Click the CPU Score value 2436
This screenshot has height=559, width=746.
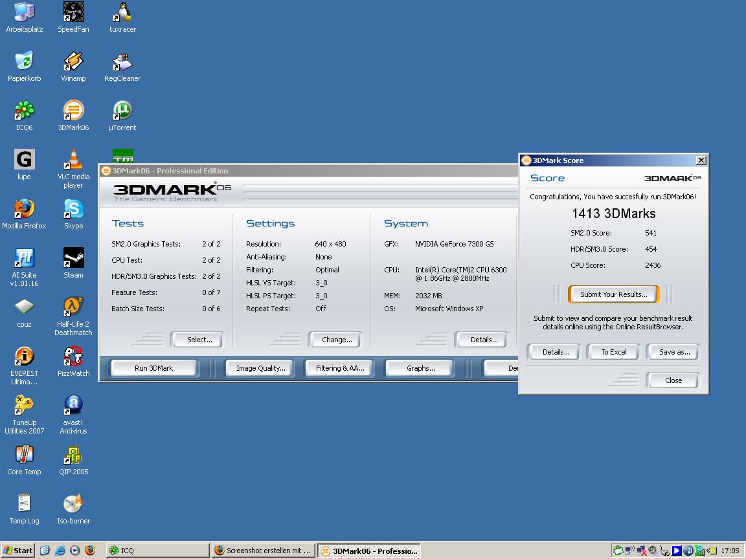coord(653,265)
